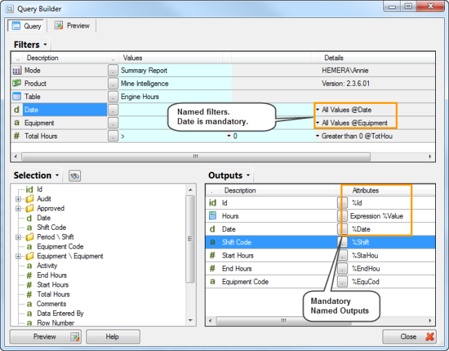The image size is (449, 351).
Task: Expand the Equipment \ Equipment tree node
Action: coord(18,256)
